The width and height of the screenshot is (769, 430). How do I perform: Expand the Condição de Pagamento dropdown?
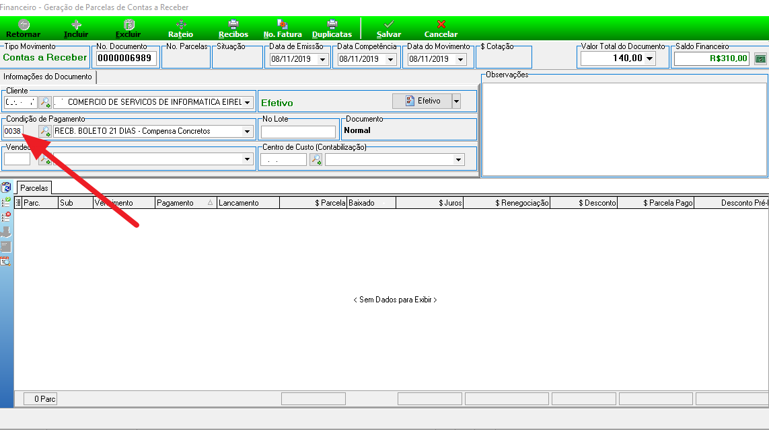pos(247,131)
